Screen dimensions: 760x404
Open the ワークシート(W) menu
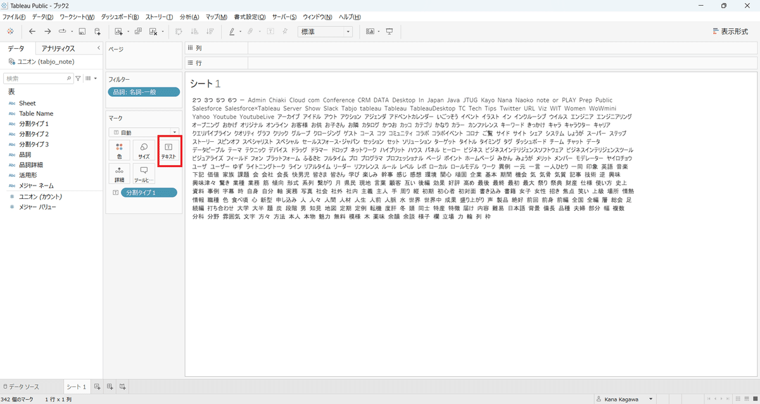pyautogui.click(x=76, y=17)
